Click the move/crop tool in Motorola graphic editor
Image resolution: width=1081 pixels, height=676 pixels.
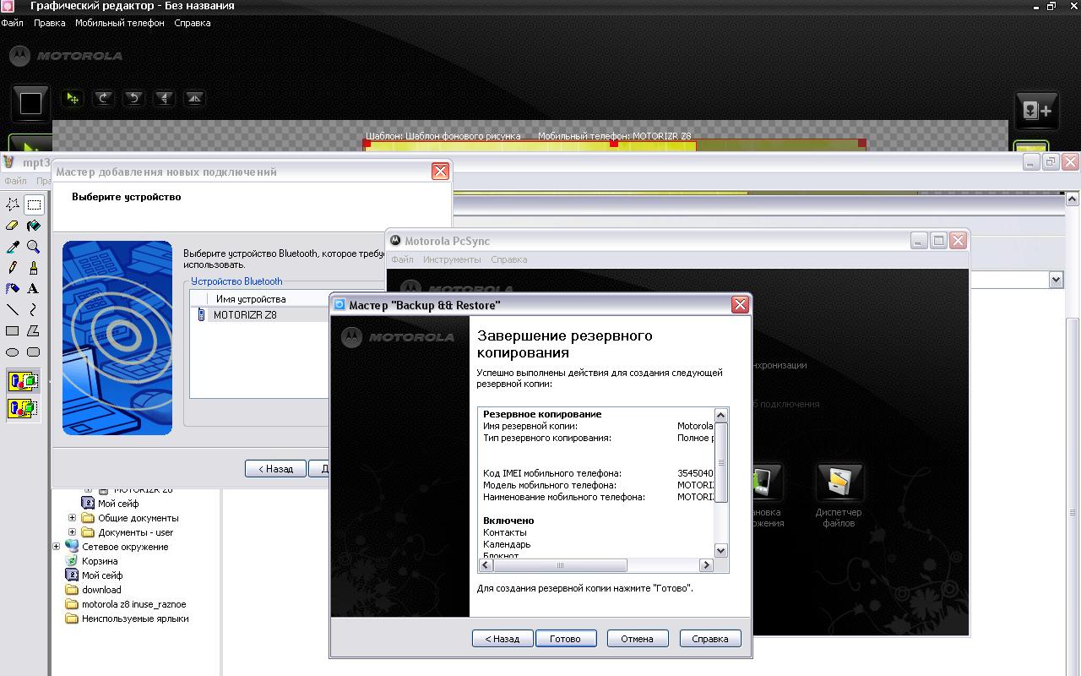click(x=73, y=98)
